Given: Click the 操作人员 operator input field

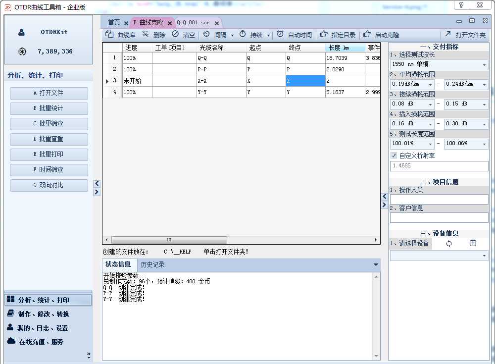Looking at the screenshot, I should (439, 199).
